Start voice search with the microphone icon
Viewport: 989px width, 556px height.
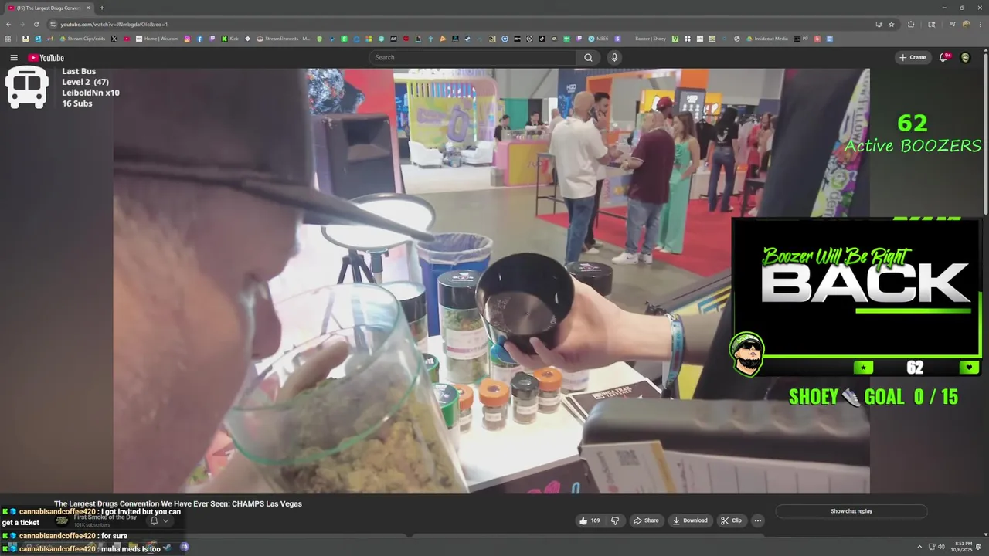tap(614, 57)
